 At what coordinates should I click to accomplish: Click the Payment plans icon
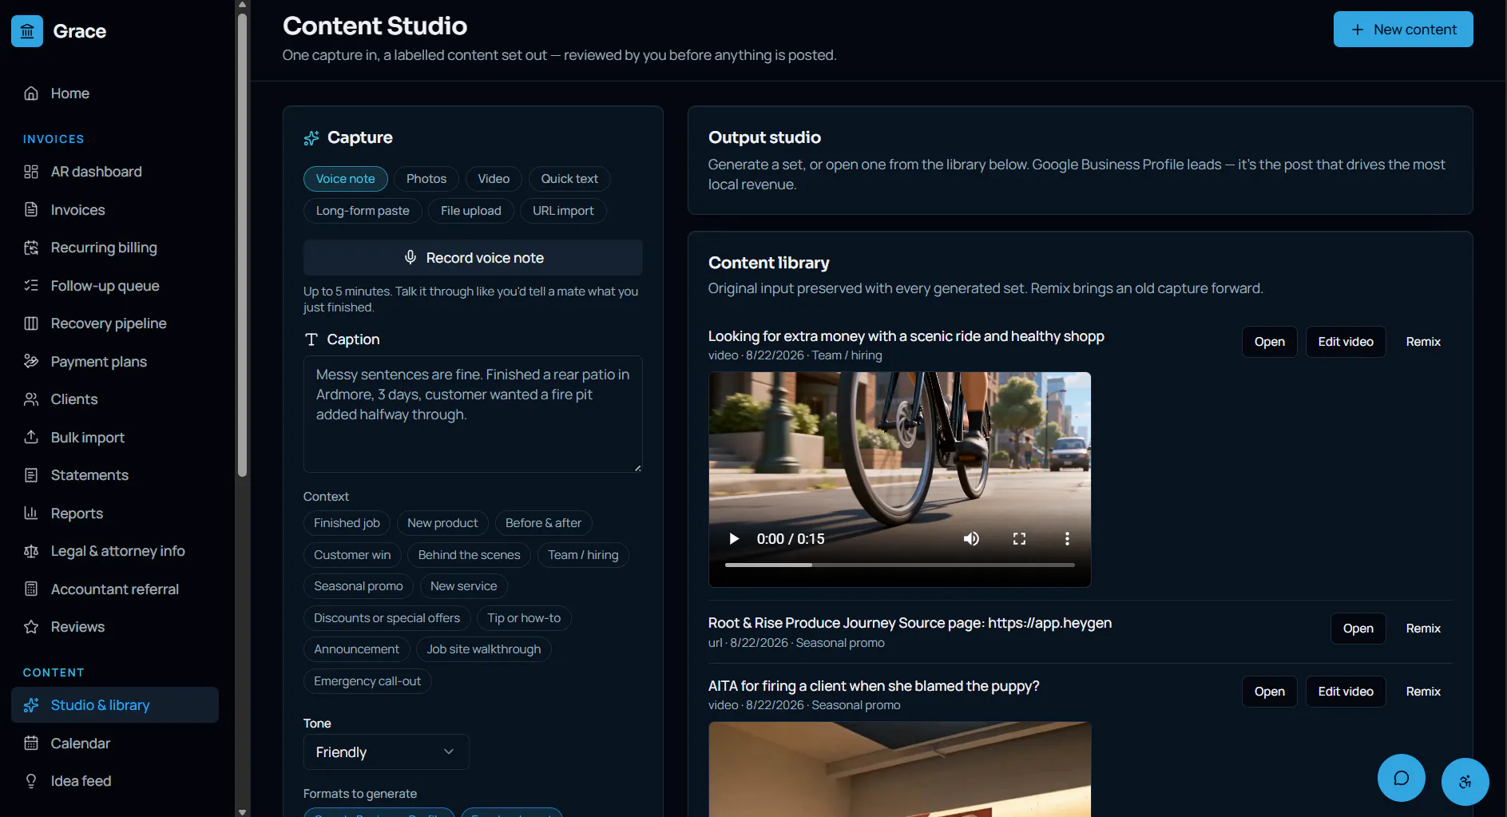point(31,362)
